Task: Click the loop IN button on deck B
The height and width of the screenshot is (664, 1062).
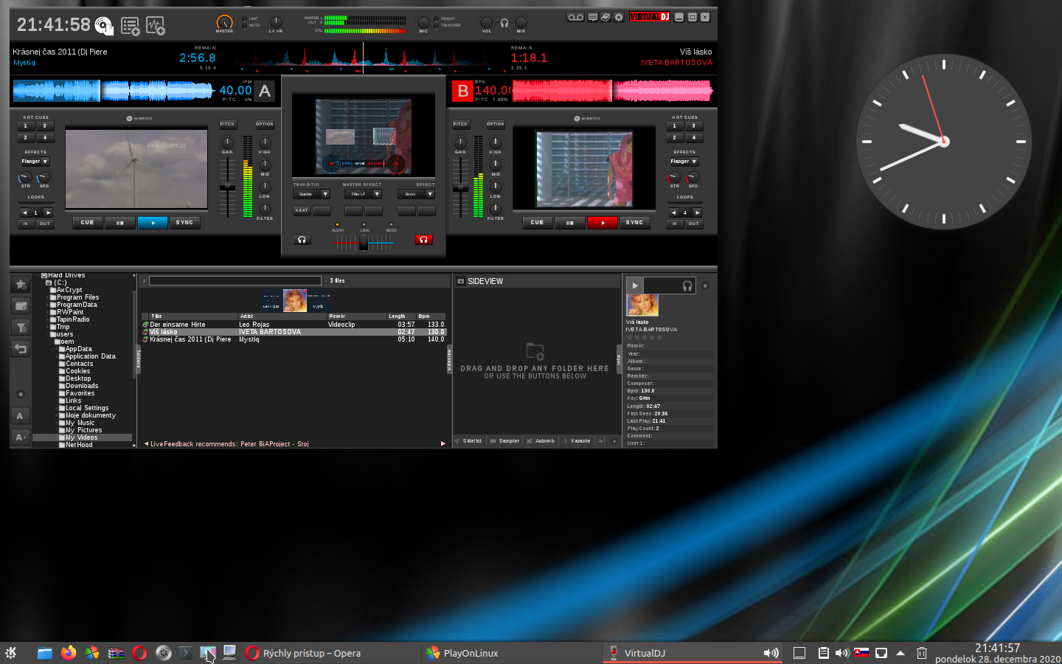Action: click(x=675, y=224)
